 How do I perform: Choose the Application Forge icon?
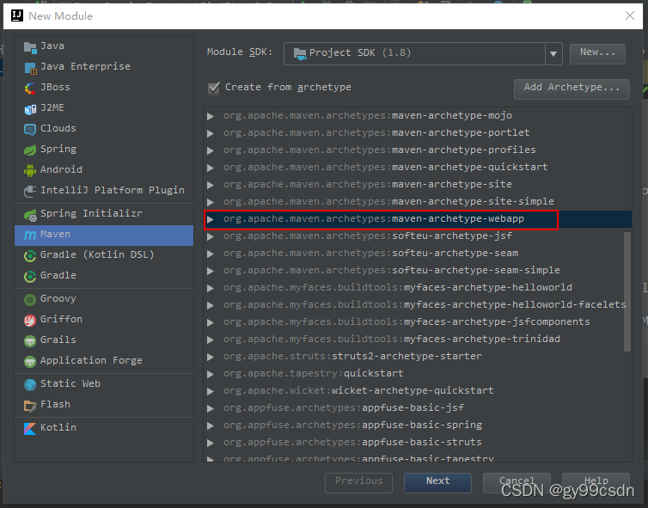click(30, 361)
